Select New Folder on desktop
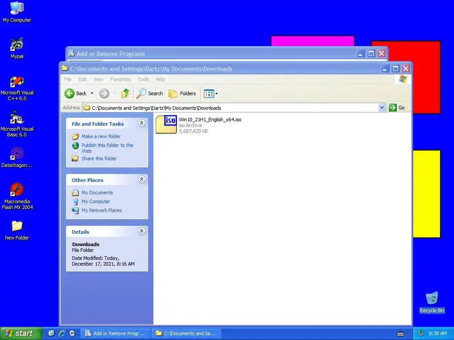This screenshot has width=454, height=340. (x=17, y=230)
